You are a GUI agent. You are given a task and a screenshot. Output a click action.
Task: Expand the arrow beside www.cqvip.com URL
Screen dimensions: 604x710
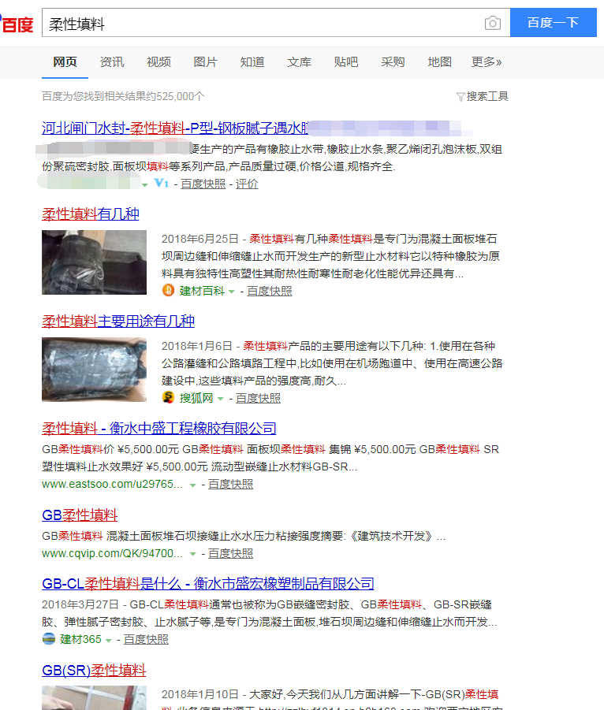click(192, 555)
